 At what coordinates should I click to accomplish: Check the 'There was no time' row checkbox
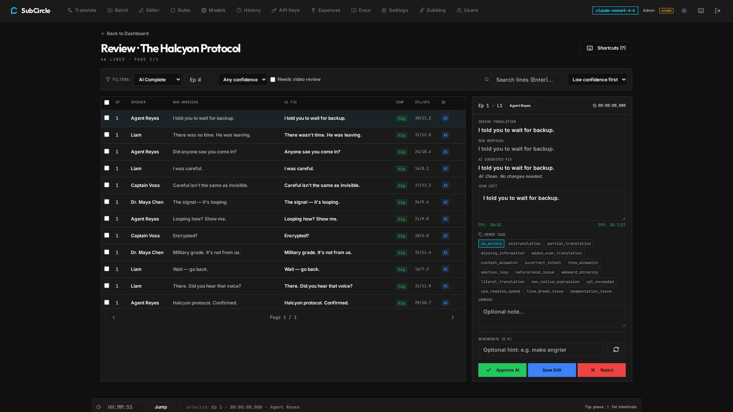coord(107,135)
